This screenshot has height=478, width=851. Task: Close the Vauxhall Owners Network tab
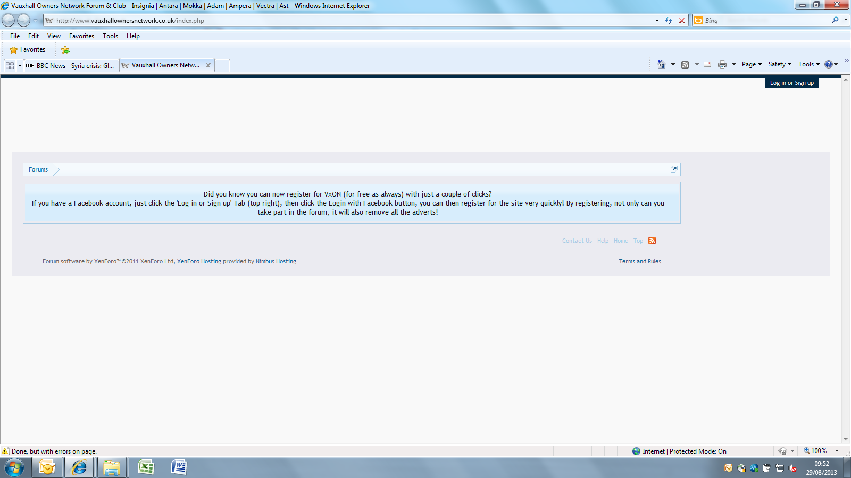point(208,65)
